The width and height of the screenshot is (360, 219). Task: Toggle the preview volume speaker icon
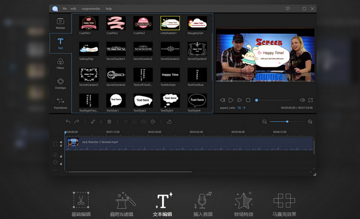click(x=302, y=100)
